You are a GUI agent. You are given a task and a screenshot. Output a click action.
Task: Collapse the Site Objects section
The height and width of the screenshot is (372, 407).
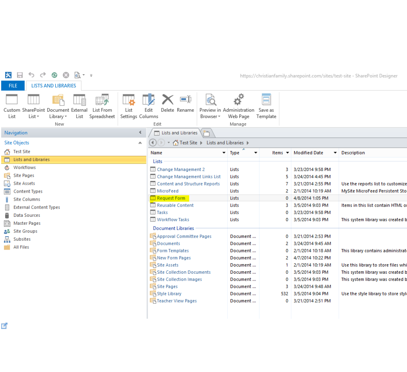click(x=140, y=143)
